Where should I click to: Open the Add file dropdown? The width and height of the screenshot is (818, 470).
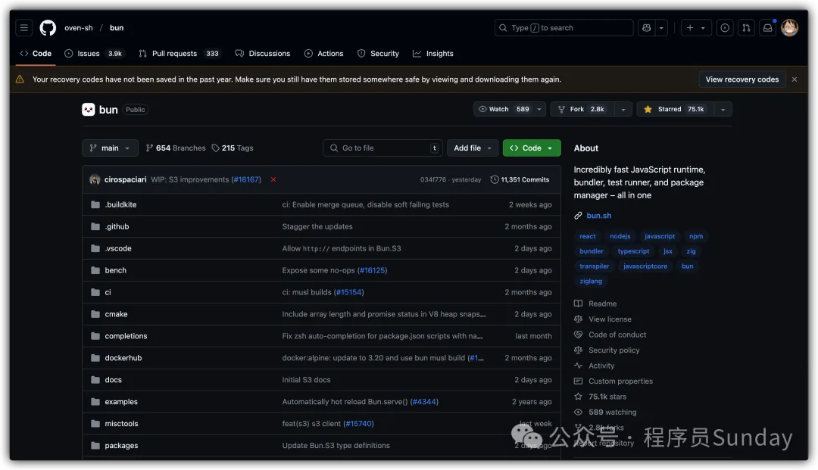point(473,148)
